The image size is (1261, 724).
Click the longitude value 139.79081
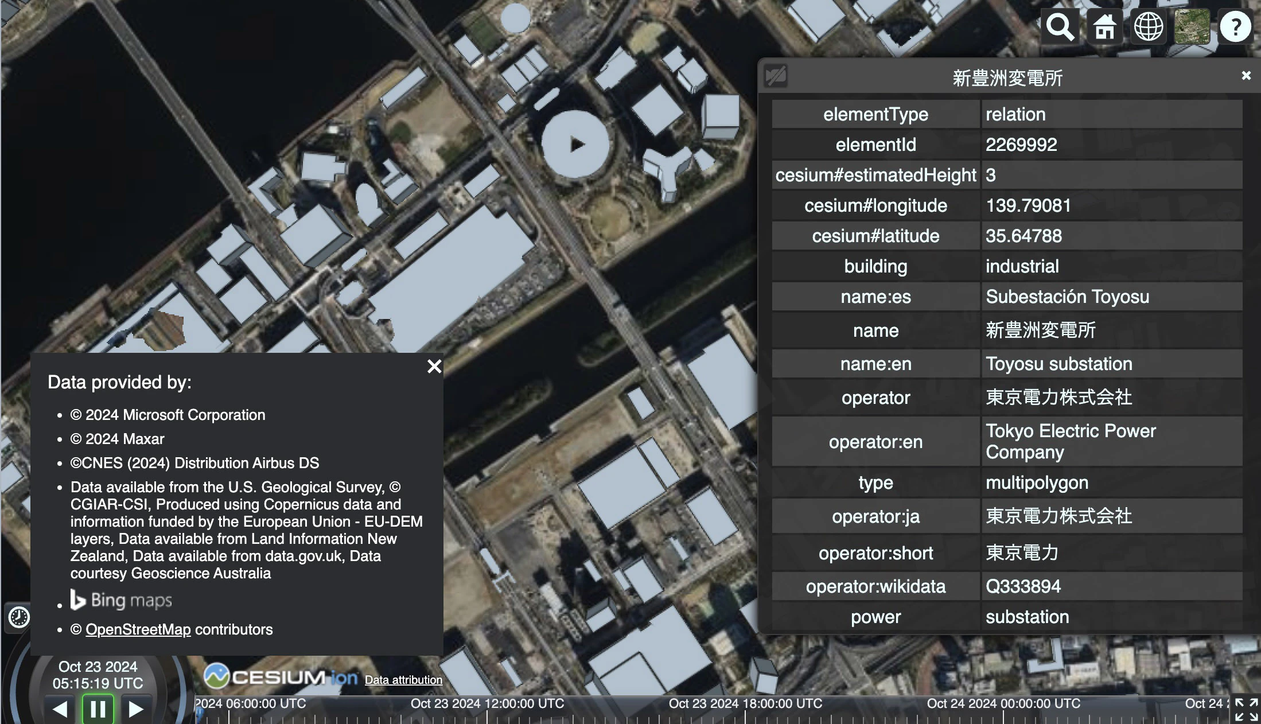1028,205
